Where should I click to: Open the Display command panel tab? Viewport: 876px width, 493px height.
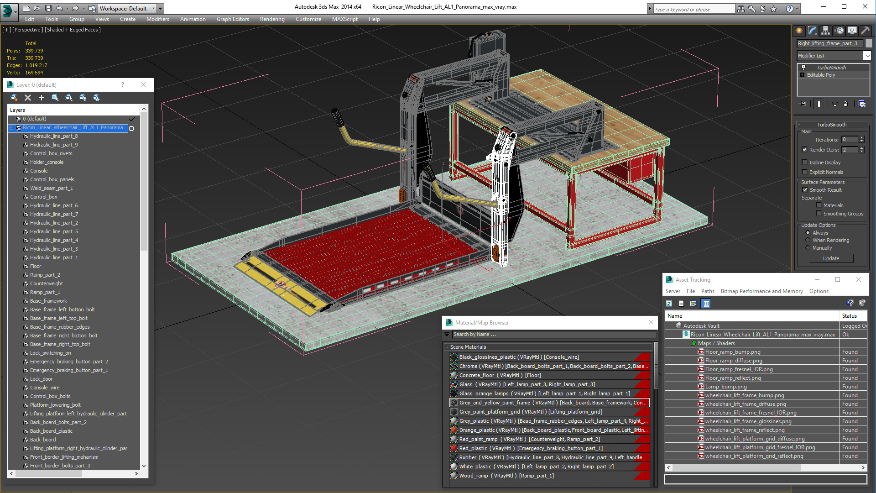tap(852, 31)
